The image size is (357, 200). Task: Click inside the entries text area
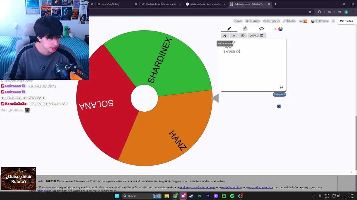(254, 65)
